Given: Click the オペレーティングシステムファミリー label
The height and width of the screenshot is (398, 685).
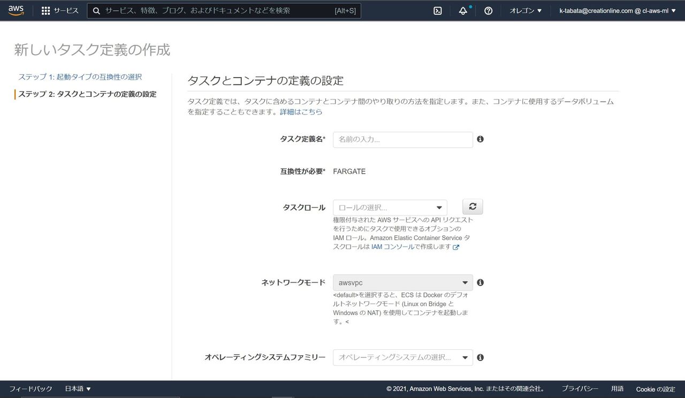Looking at the screenshot, I should click(x=265, y=357).
